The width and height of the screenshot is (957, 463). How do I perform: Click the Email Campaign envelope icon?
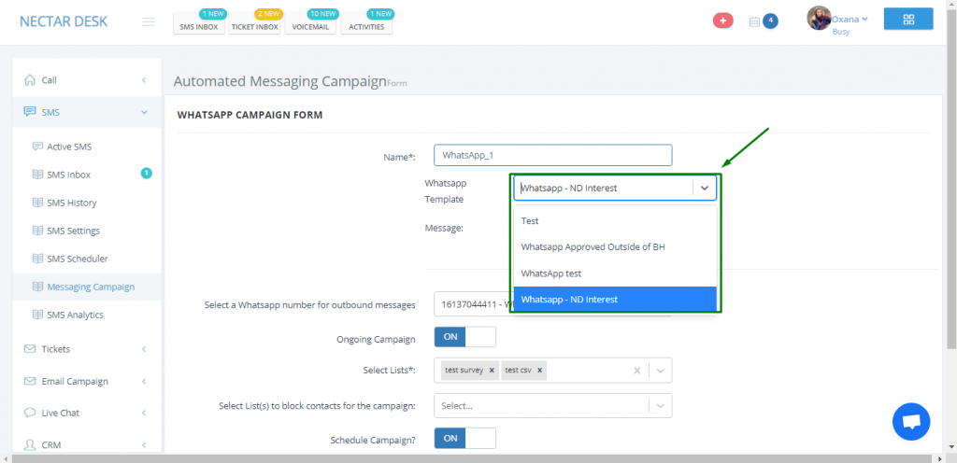29,382
